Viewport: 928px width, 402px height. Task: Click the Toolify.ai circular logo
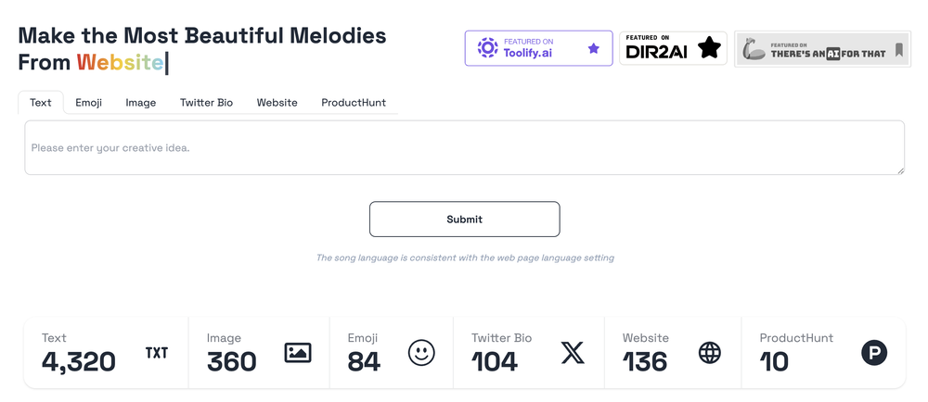click(x=488, y=48)
